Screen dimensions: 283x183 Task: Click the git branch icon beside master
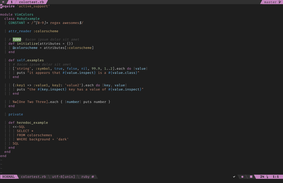point(279,2)
